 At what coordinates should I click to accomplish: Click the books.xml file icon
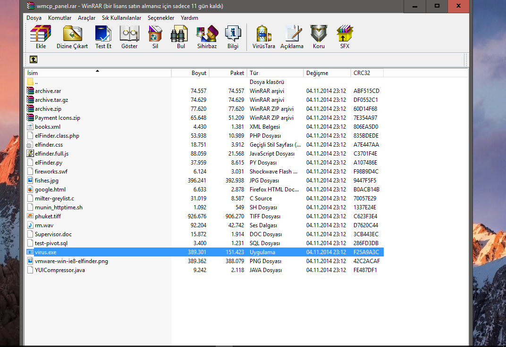click(30, 127)
